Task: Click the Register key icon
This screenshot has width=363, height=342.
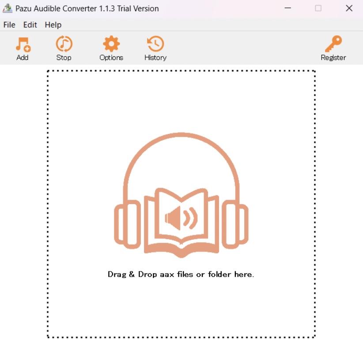Action: [333, 44]
